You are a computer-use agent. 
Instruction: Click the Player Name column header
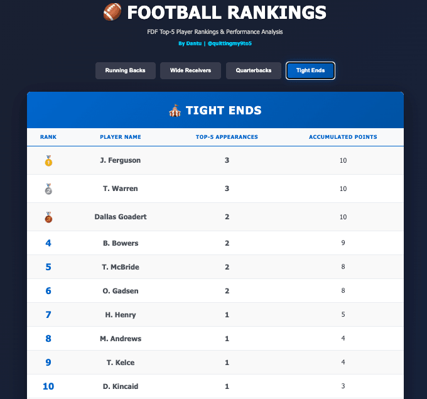(121, 137)
